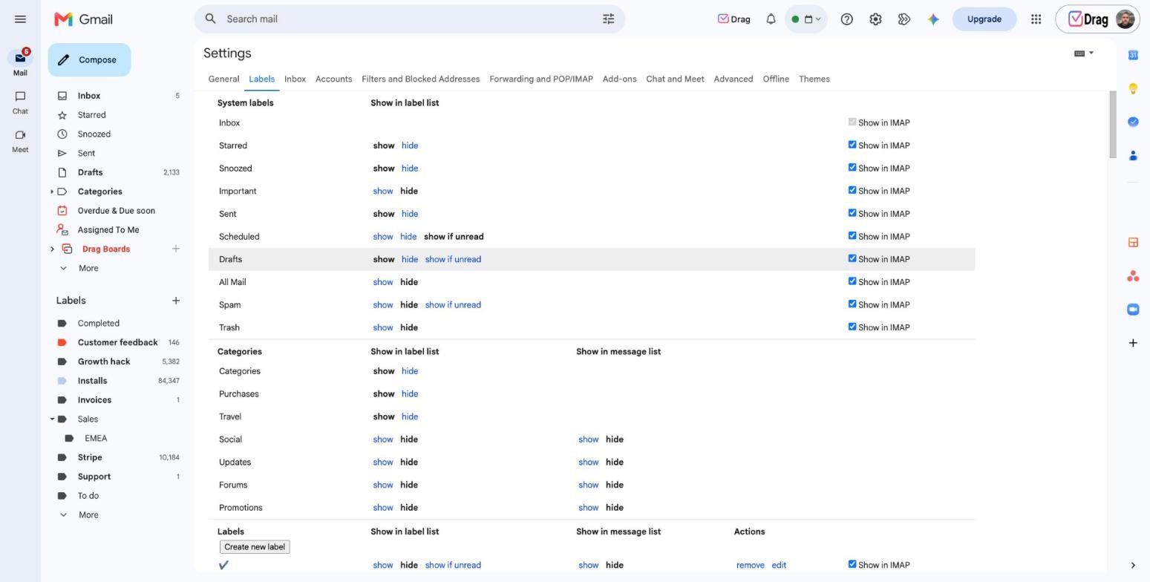
Task: Open the Meet section
Action: (x=20, y=141)
